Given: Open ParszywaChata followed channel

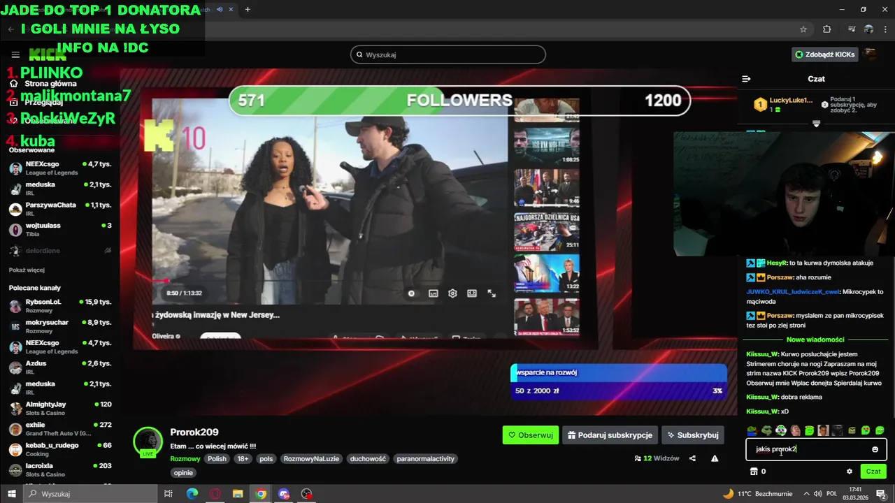Looking at the screenshot, I should (x=60, y=209).
